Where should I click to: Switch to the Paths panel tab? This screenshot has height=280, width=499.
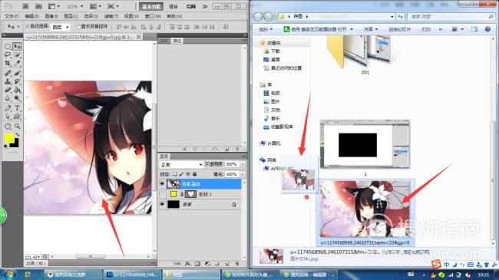tap(177, 41)
